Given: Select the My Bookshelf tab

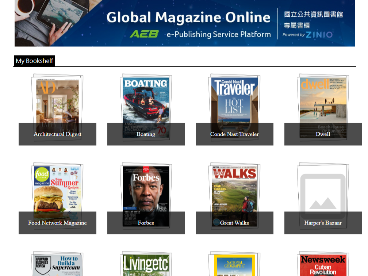Looking at the screenshot, I should pos(34,61).
